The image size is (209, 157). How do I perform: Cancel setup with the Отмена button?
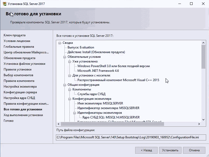tap(194, 150)
